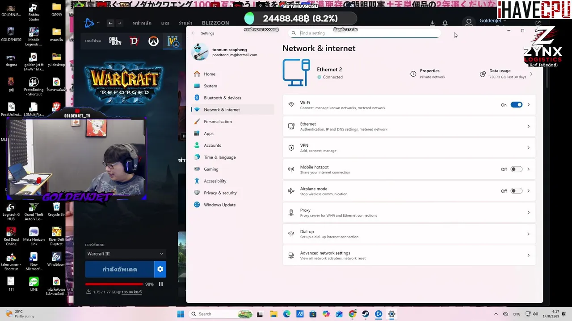Focus the Find a setting search box
The height and width of the screenshot is (321, 572).
(364, 33)
